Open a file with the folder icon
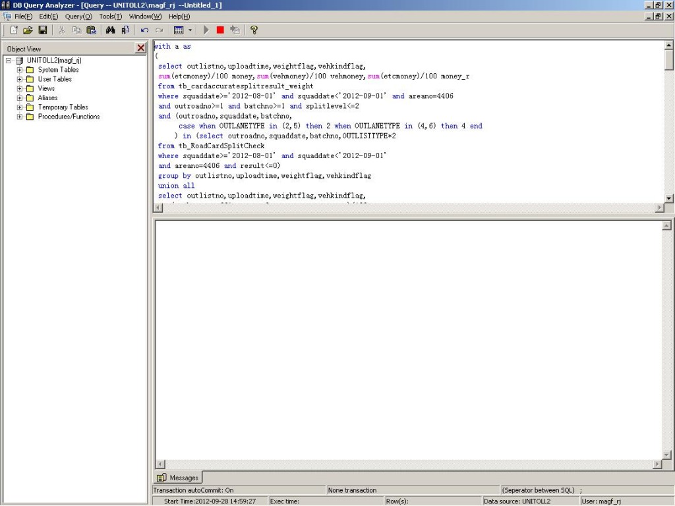 tap(28, 30)
